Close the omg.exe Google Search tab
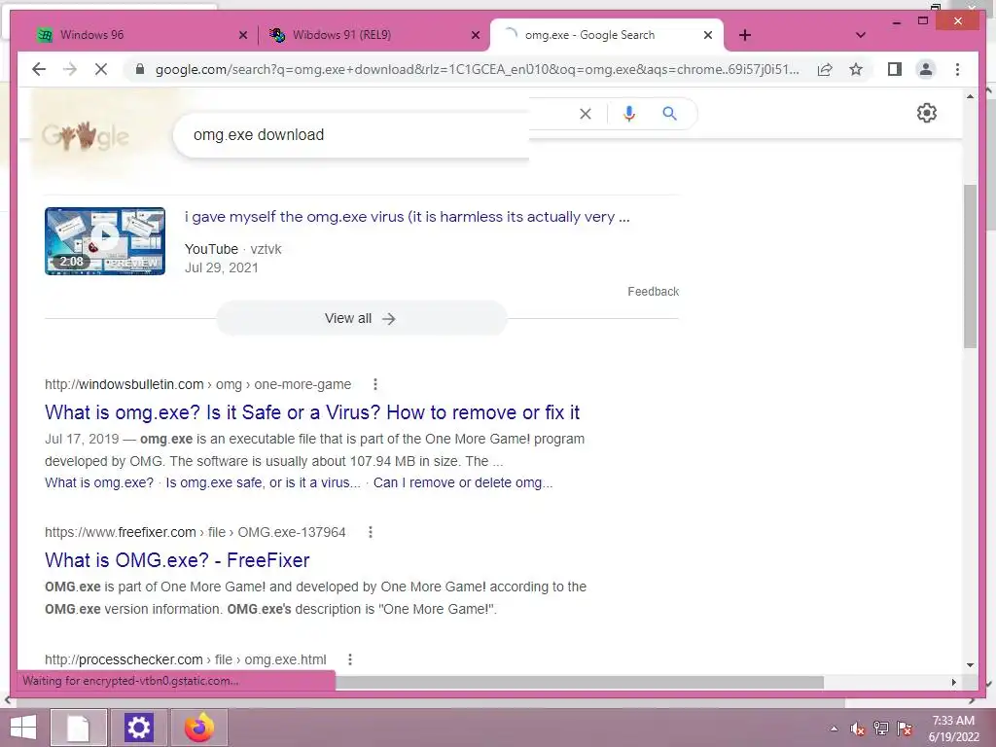The image size is (996, 747). pos(708,35)
